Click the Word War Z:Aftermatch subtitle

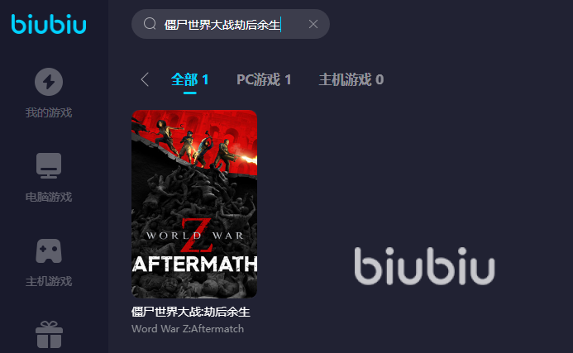tap(188, 329)
